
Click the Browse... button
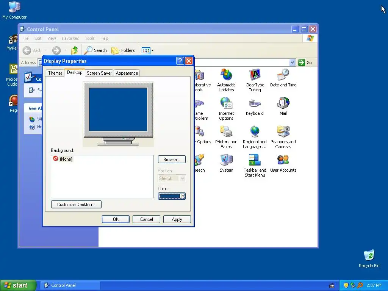[172, 160]
